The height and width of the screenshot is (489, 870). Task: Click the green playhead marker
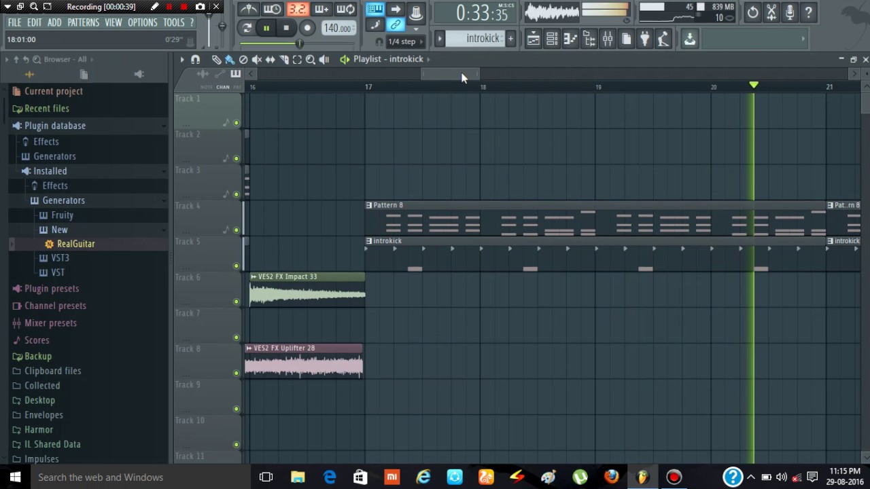point(754,85)
